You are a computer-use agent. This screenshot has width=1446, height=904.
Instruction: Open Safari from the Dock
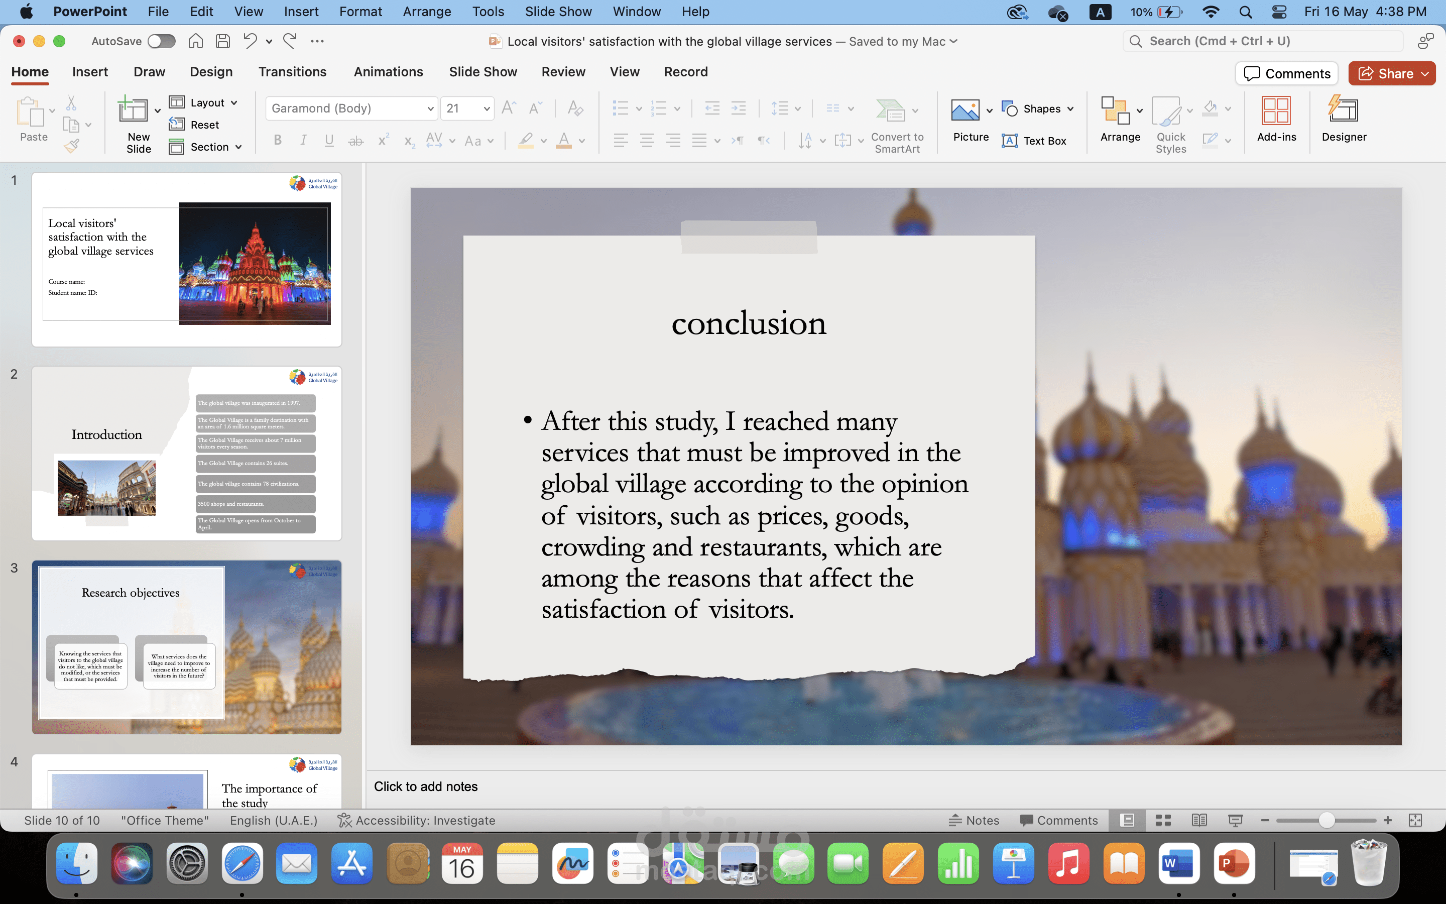pos(242,863)
